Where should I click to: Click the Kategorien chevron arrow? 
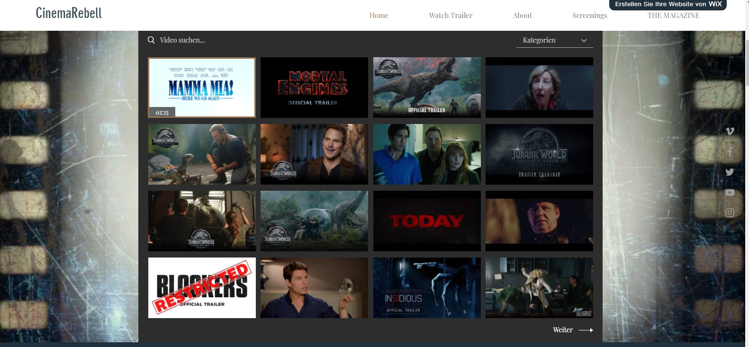tap(584, 41)
